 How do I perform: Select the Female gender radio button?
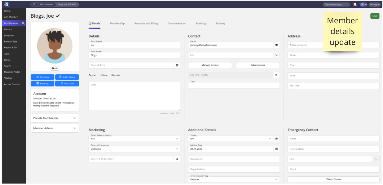coord(111,75)
